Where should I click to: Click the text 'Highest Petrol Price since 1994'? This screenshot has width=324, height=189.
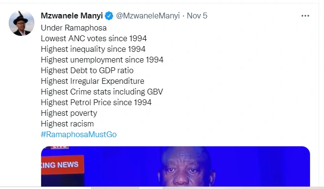point(96,102)
